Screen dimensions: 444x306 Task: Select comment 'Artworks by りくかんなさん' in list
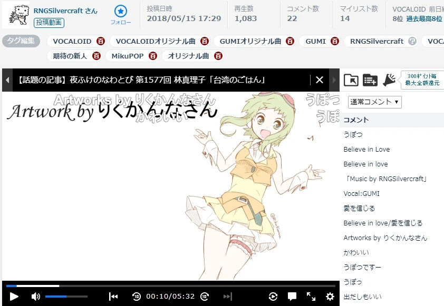pos(385,238)
